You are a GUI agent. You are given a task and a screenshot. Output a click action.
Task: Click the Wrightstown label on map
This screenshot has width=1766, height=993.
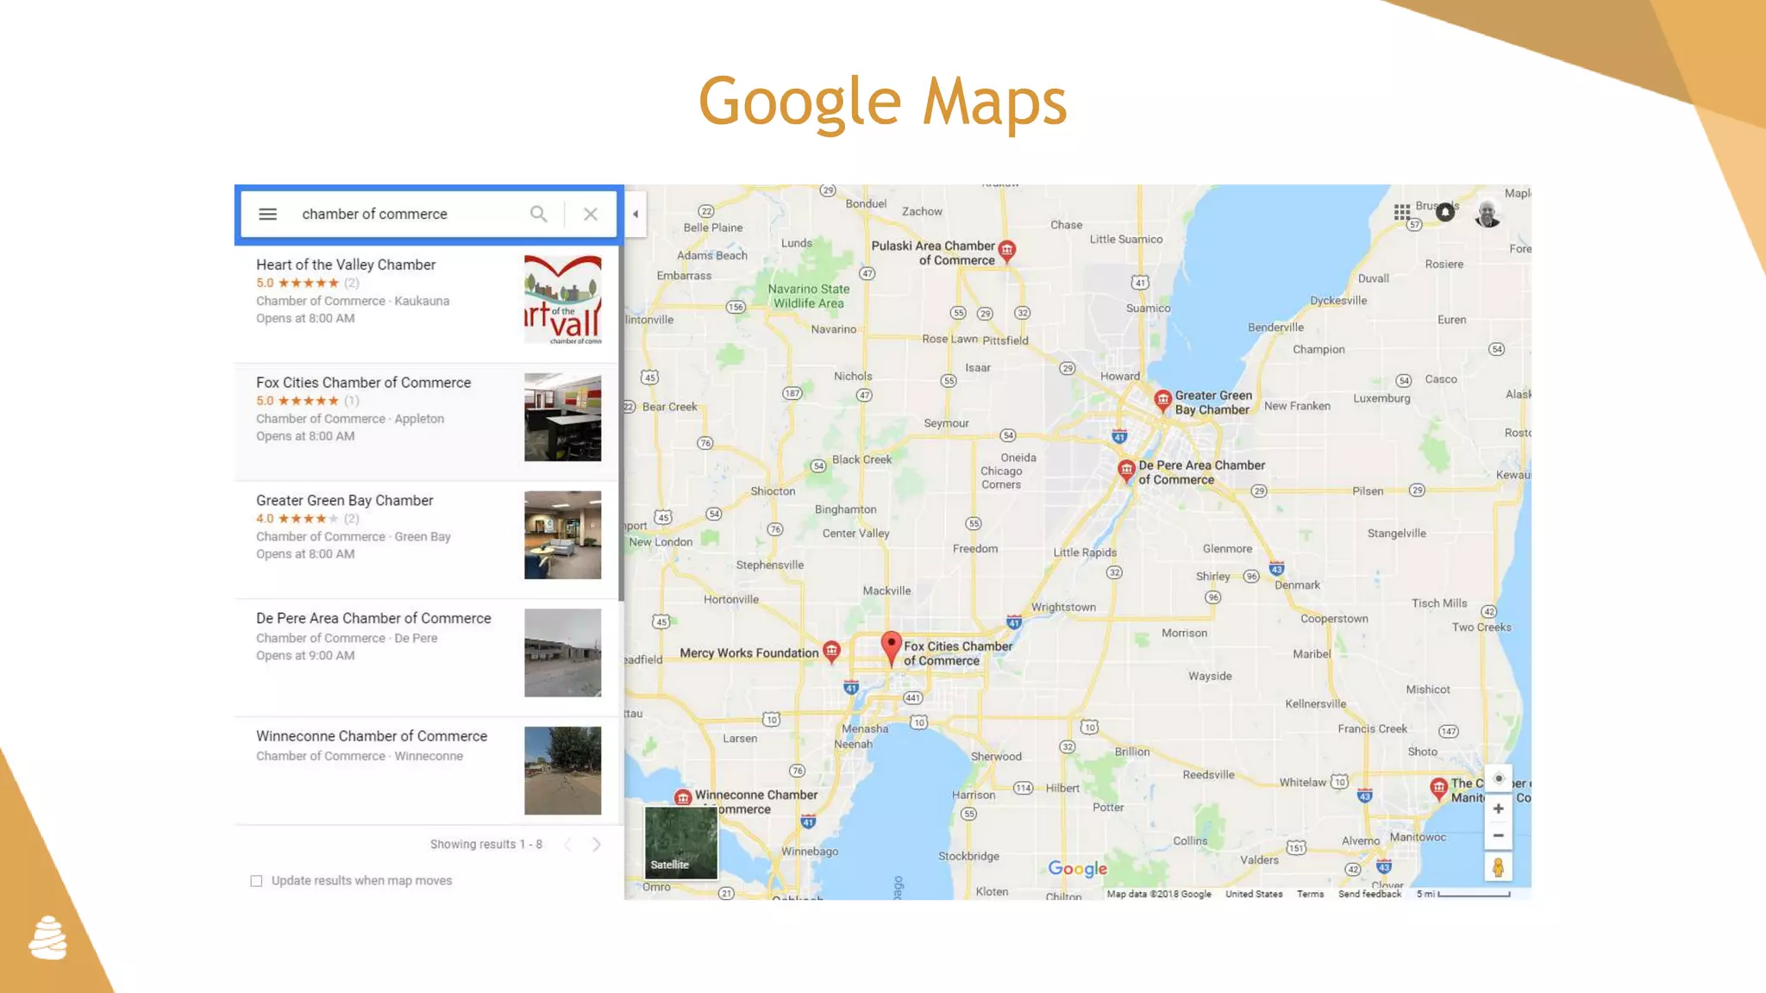[x=1063, y=607]
